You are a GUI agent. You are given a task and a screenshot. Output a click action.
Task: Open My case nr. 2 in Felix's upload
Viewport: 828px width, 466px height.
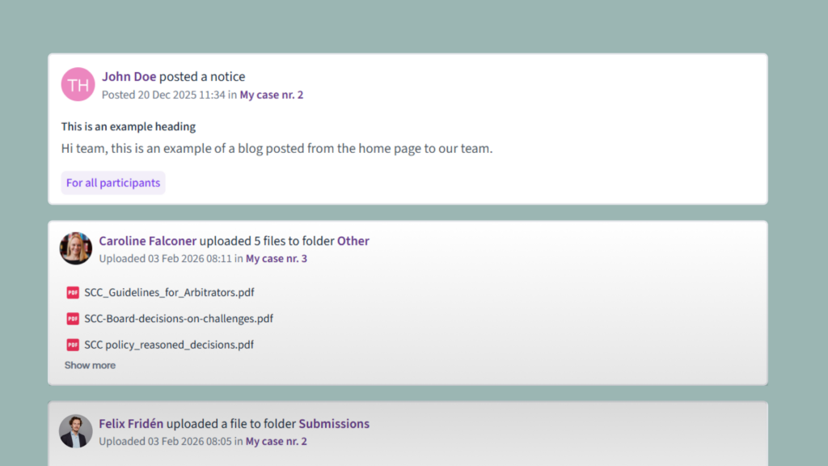point(276,442)
